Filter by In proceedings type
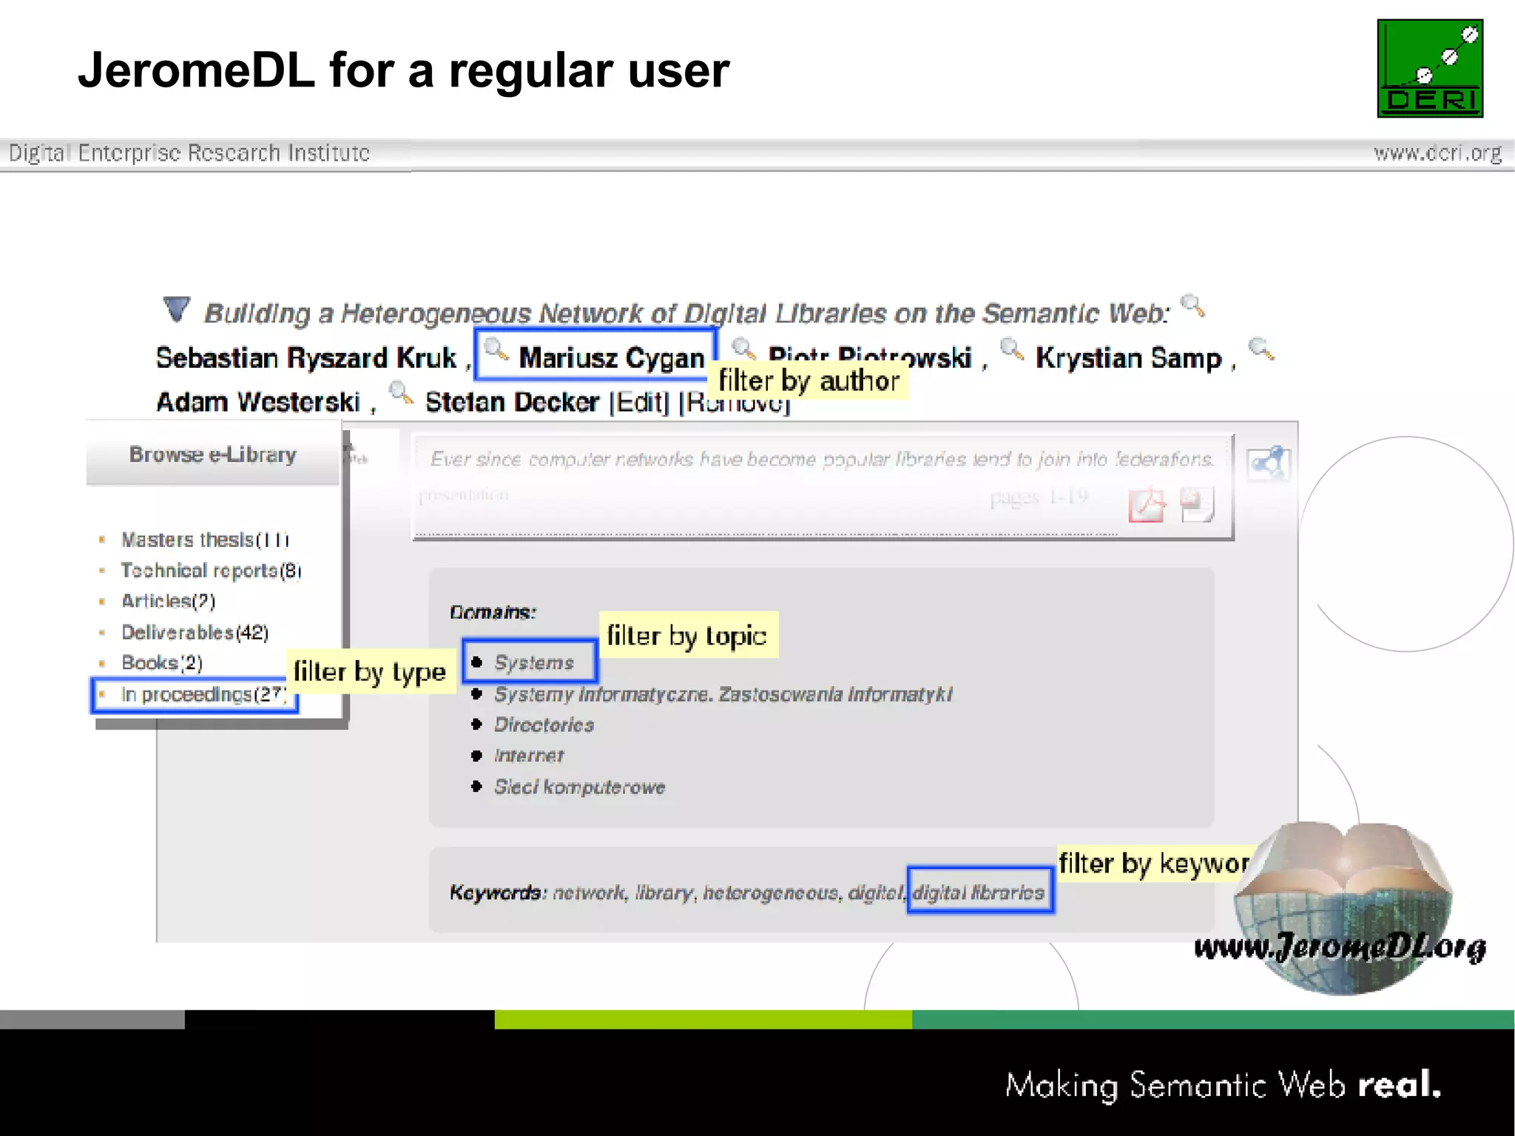Viewport: 1515px width, 1136px height. [203, 694]
